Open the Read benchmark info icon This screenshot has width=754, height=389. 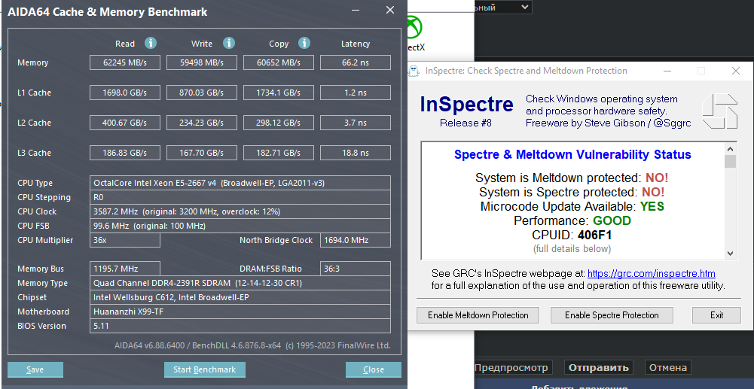point(151,43)
